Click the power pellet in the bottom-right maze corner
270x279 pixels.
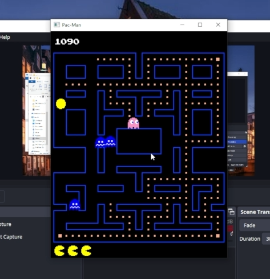pos(217,236)
